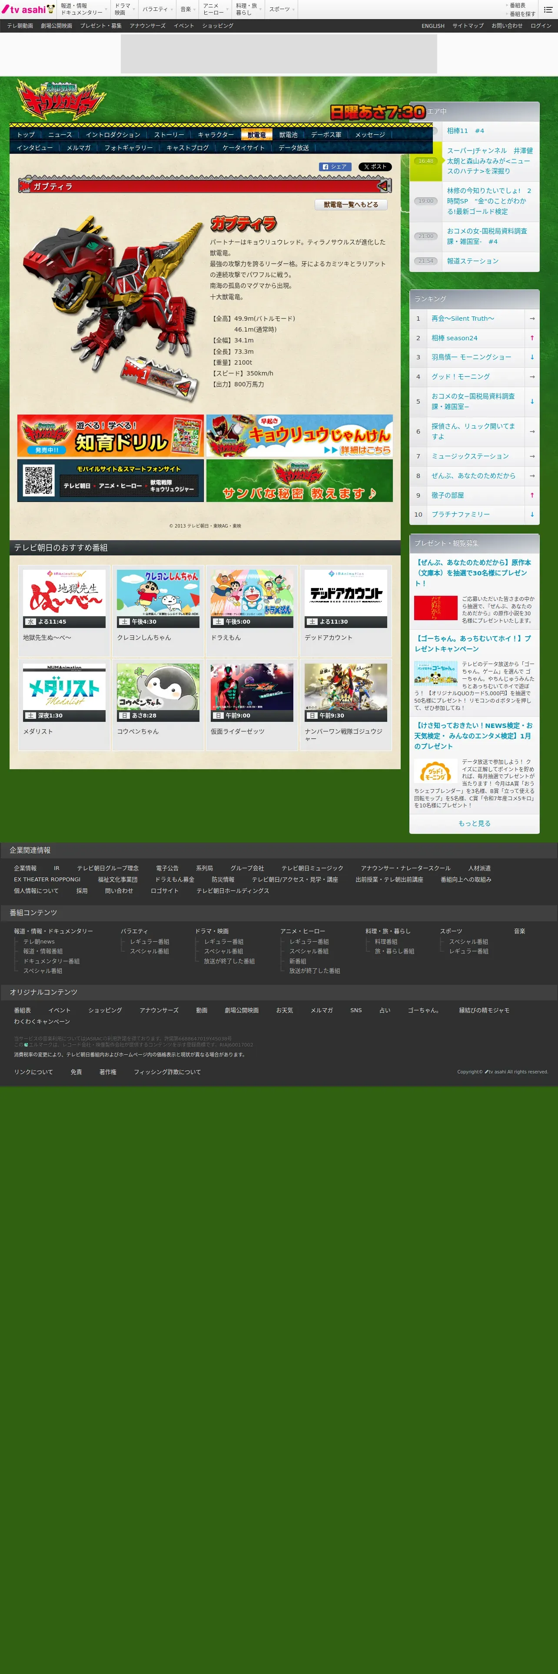Screen dimensions: 558x1674
Task: Open the デーボス軍 tab
Action: 326,135
